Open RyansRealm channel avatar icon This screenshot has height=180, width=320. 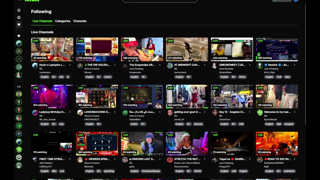260,113
